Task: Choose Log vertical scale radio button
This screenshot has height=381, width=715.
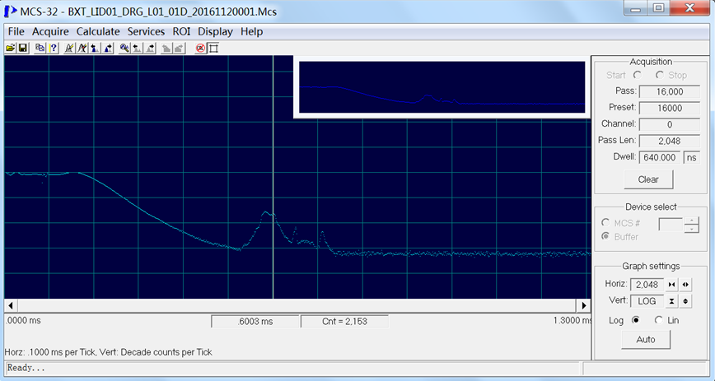Action: click(x=635, y=320)
